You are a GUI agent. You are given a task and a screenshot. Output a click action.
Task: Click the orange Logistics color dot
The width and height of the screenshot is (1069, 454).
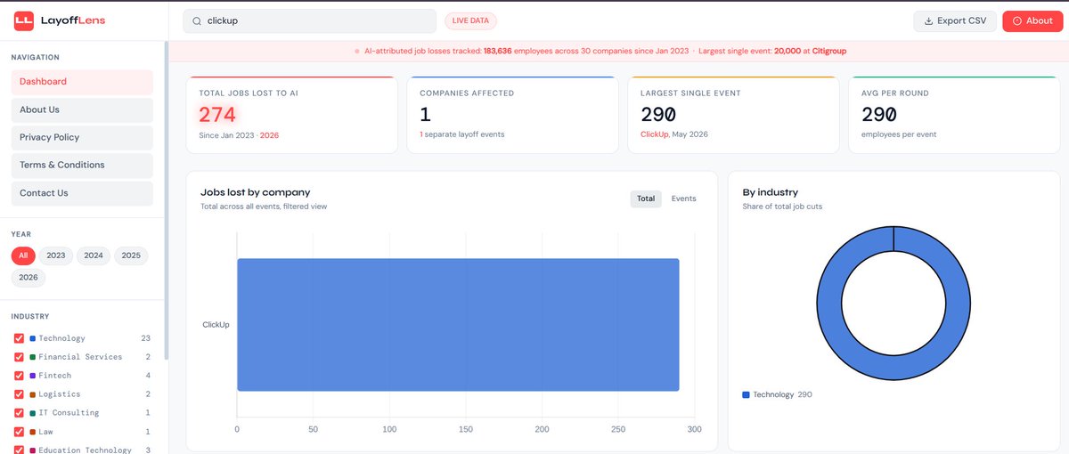32,394
